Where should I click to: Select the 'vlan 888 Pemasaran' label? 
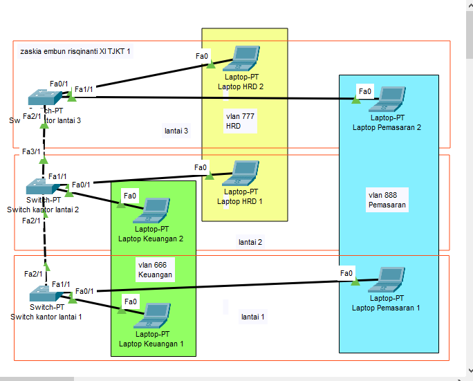pos(387,200)
